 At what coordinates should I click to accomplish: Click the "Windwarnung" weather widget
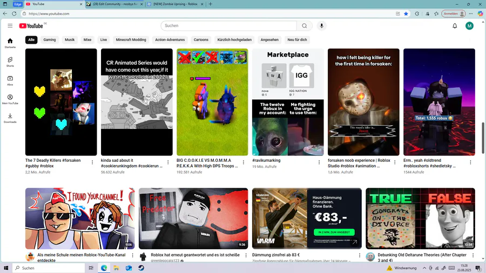pos(401,268)
